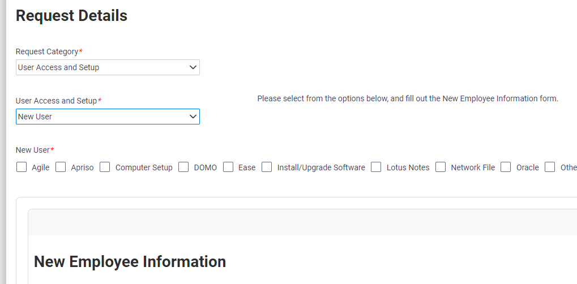Enable the Network File checkbox

pyautogui.click(x=441, y=167)
